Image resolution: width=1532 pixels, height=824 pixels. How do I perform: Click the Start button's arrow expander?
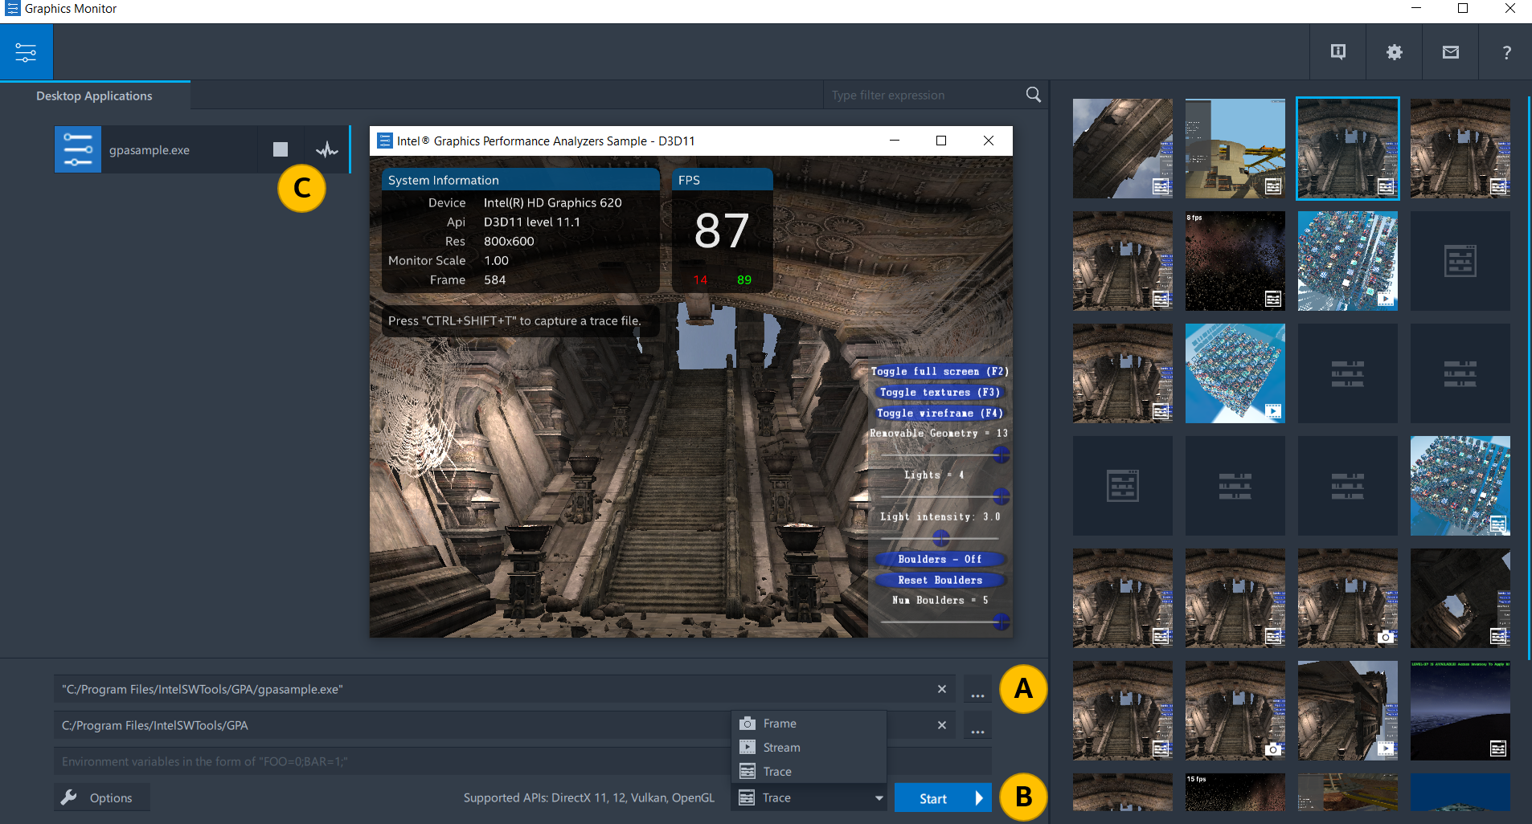[979, 798]
